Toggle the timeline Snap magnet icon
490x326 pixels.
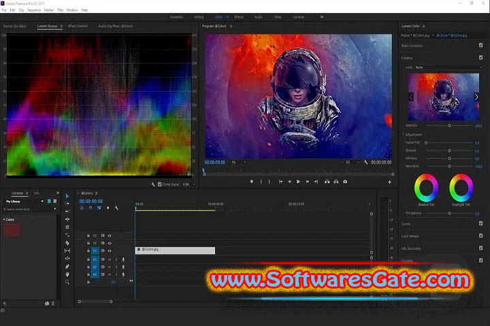[91, 208]
